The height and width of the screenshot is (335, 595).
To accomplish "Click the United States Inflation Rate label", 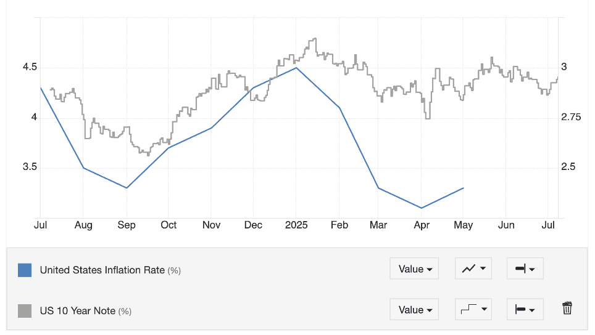I will pos(102,270).
